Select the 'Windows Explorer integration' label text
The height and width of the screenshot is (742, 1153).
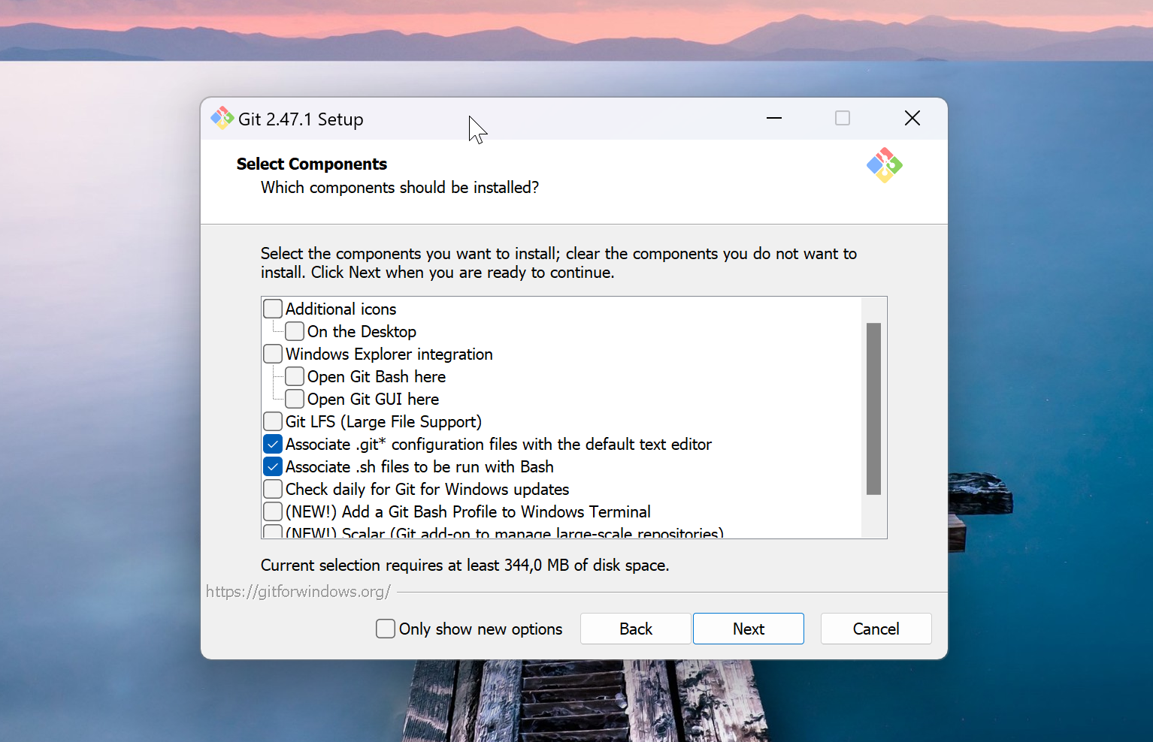click(x=389, y=354)
